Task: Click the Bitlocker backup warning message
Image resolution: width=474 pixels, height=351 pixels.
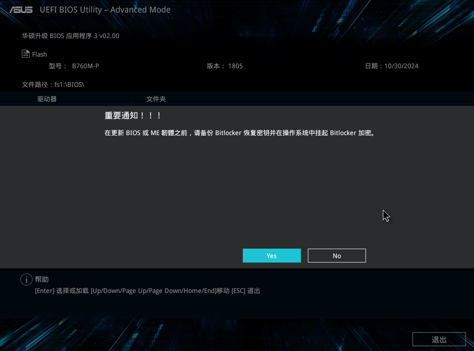Action: [x=240, y=133]
